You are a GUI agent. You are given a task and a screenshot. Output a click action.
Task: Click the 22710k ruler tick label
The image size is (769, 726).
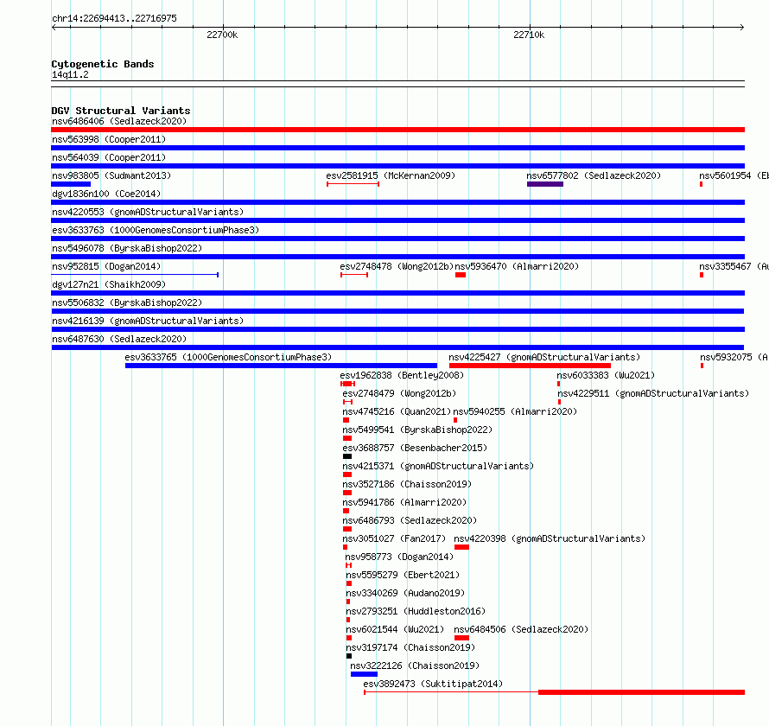[529, 35]
